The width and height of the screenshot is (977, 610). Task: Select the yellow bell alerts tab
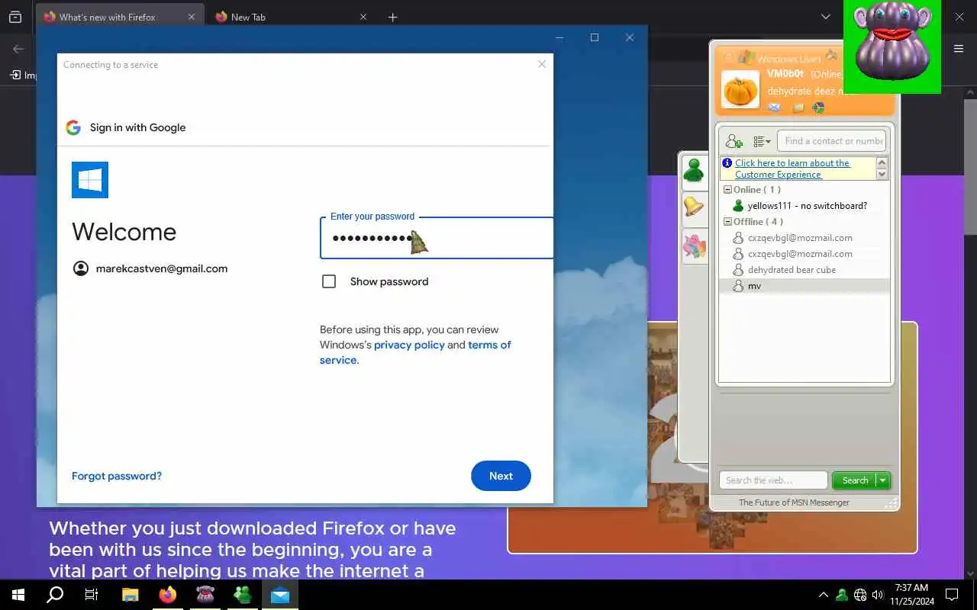coord(694,206)
